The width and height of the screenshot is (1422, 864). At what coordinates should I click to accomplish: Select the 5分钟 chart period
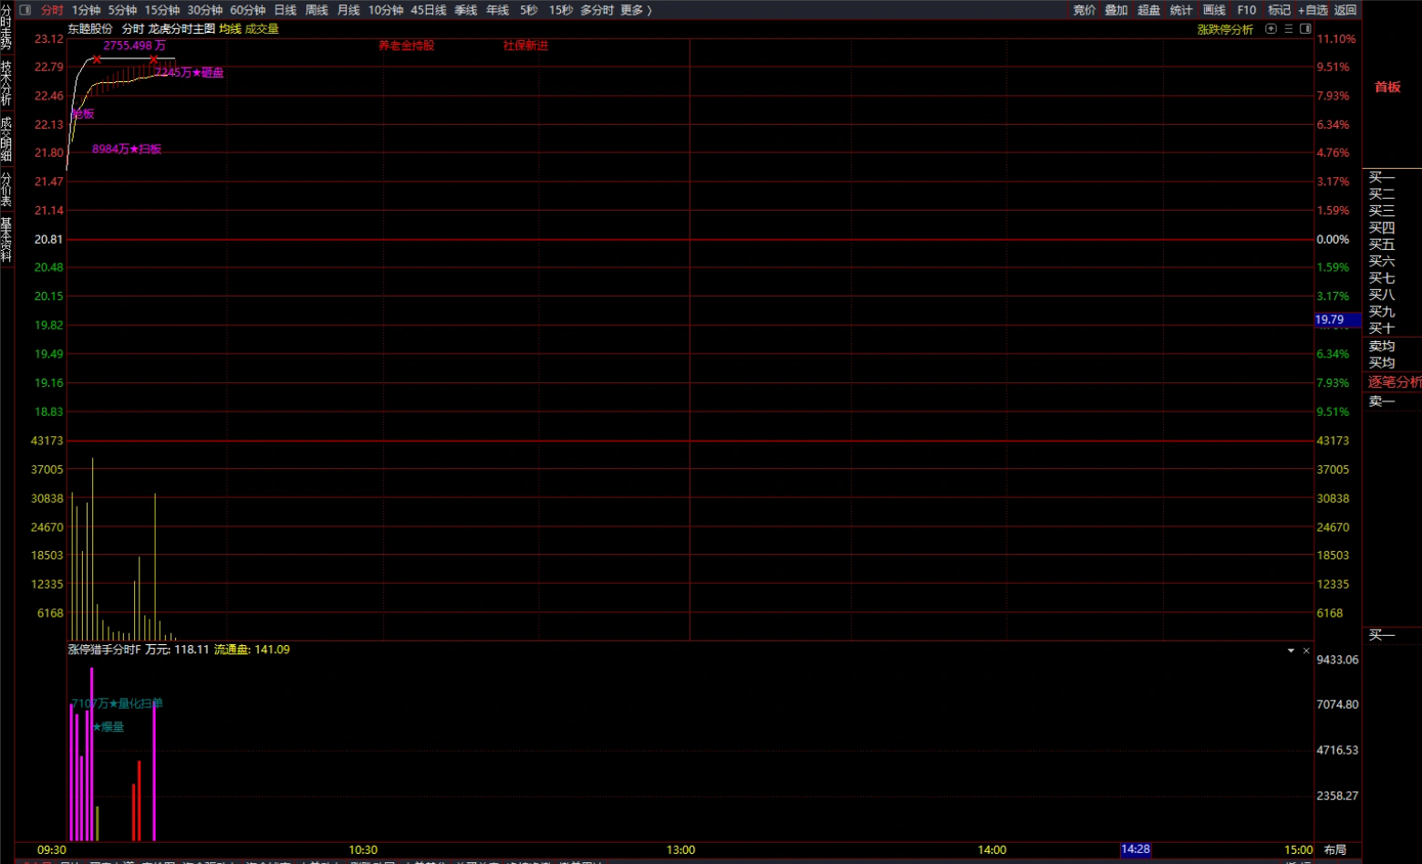coord(122,10)
